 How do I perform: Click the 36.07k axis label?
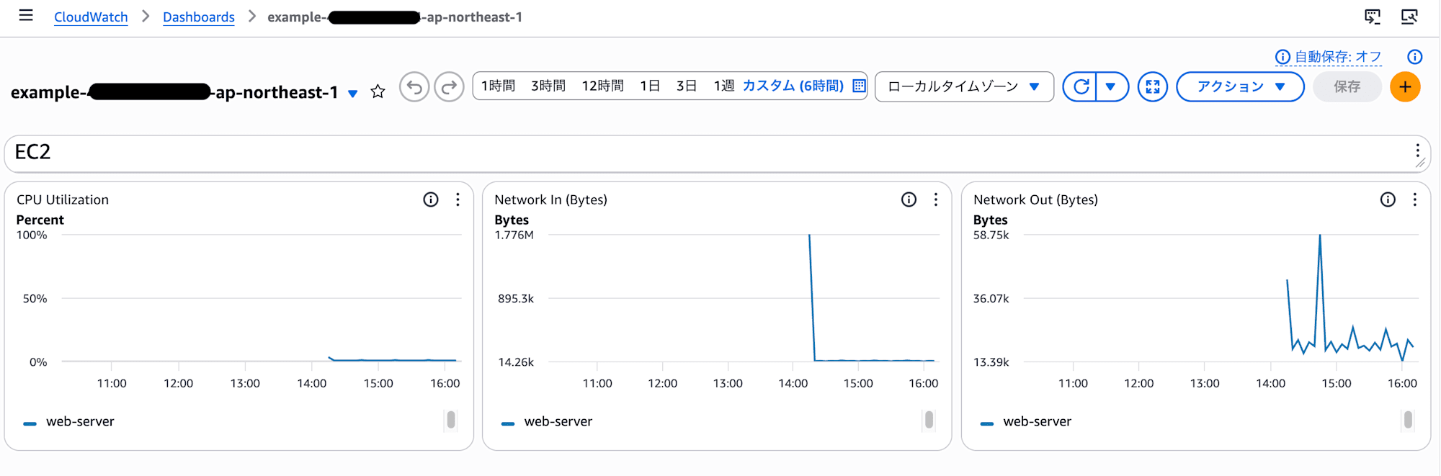[x=991, y=299]
